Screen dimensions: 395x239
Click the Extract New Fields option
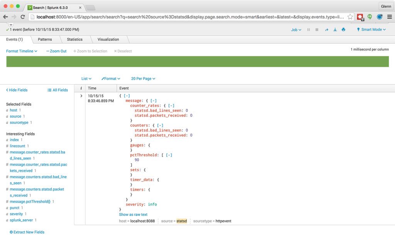coord(27,232)
